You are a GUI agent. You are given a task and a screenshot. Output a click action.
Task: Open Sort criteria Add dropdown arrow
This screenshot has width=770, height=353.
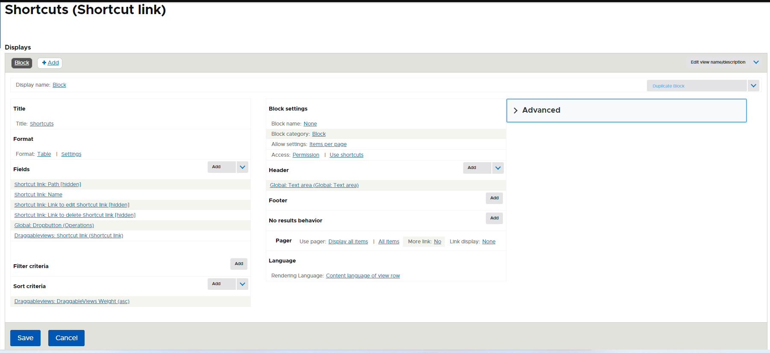pyautogui.click(x=242, y=284)
